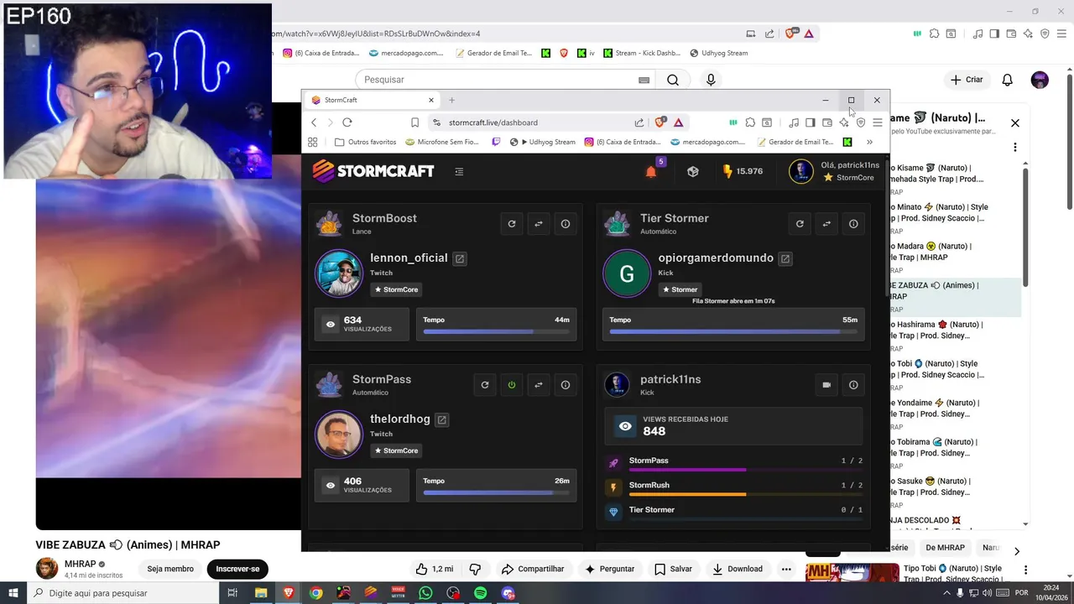This screenshot has height=604, width=1074.
Task: Reload the stormcraft.live page
Action: [x=347, y=122]
